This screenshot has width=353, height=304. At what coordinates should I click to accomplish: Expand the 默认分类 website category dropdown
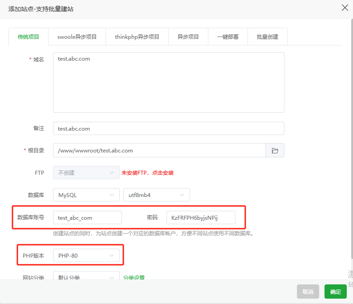coord(86,277)
